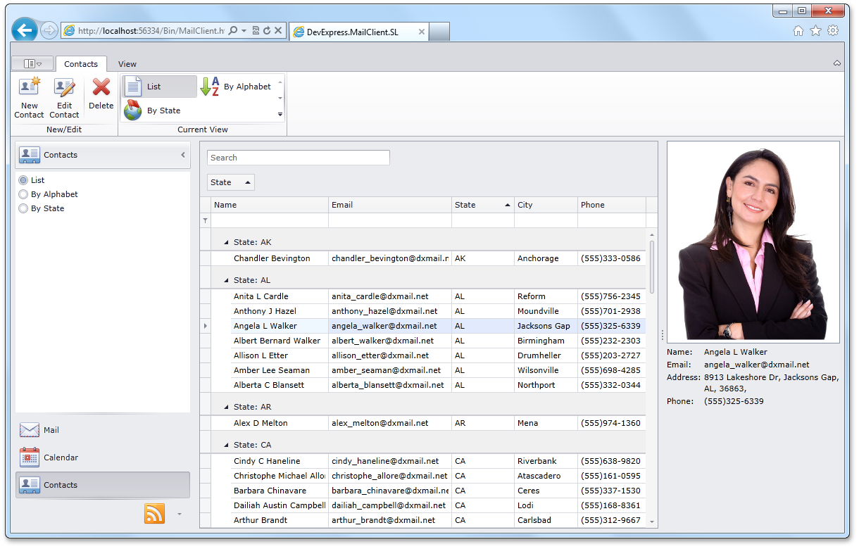Collapse the State: CA group
859x549 pixels.
point(226,445)
